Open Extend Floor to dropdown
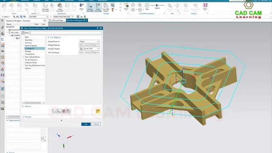Image resolution: width=272 pixels, height=153 pixels. (90, 42)
